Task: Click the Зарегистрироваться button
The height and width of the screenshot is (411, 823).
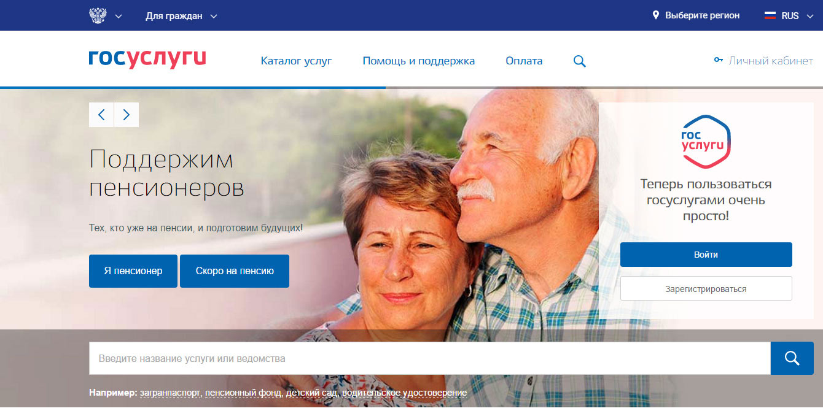Action: click(x=706, y=288)
